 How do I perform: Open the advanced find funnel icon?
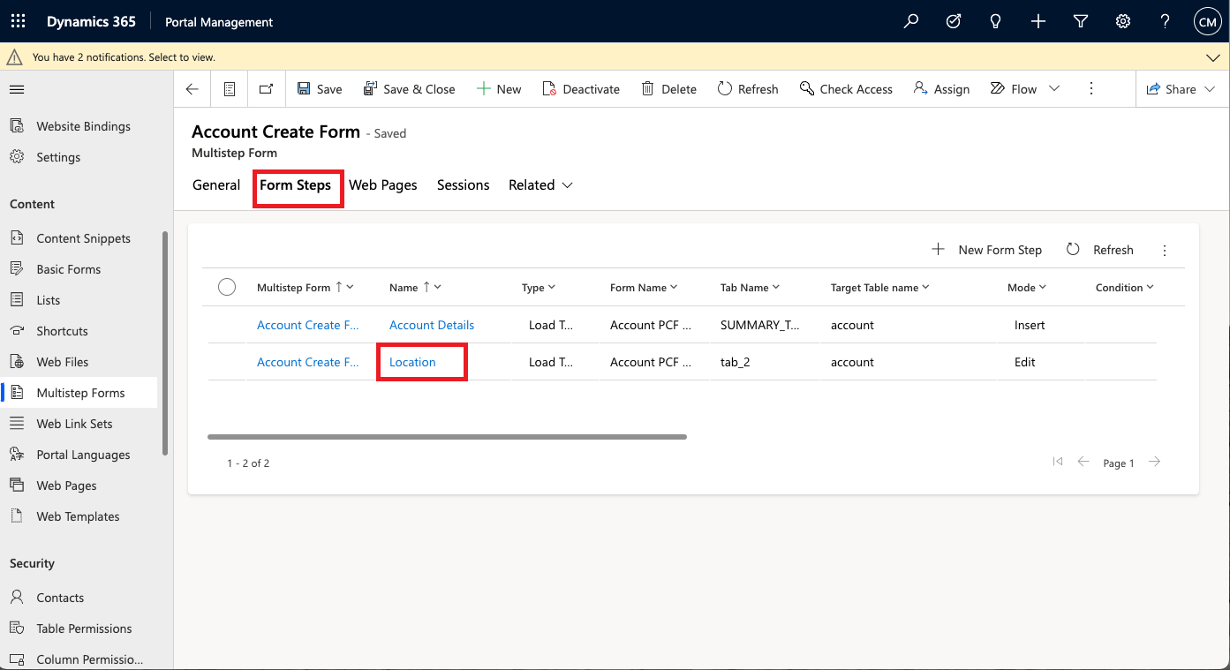[1081, 21]
